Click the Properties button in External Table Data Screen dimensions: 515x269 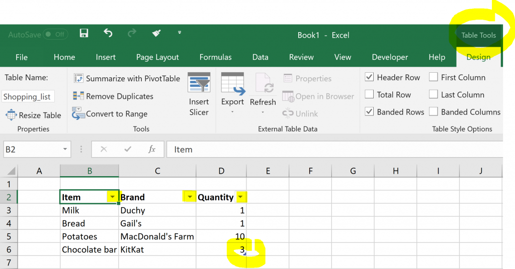(x=307, y=78)
